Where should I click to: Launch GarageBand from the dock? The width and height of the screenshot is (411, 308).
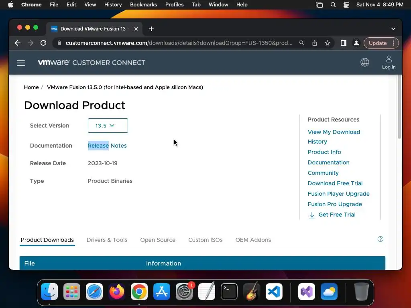coord(252,292)
